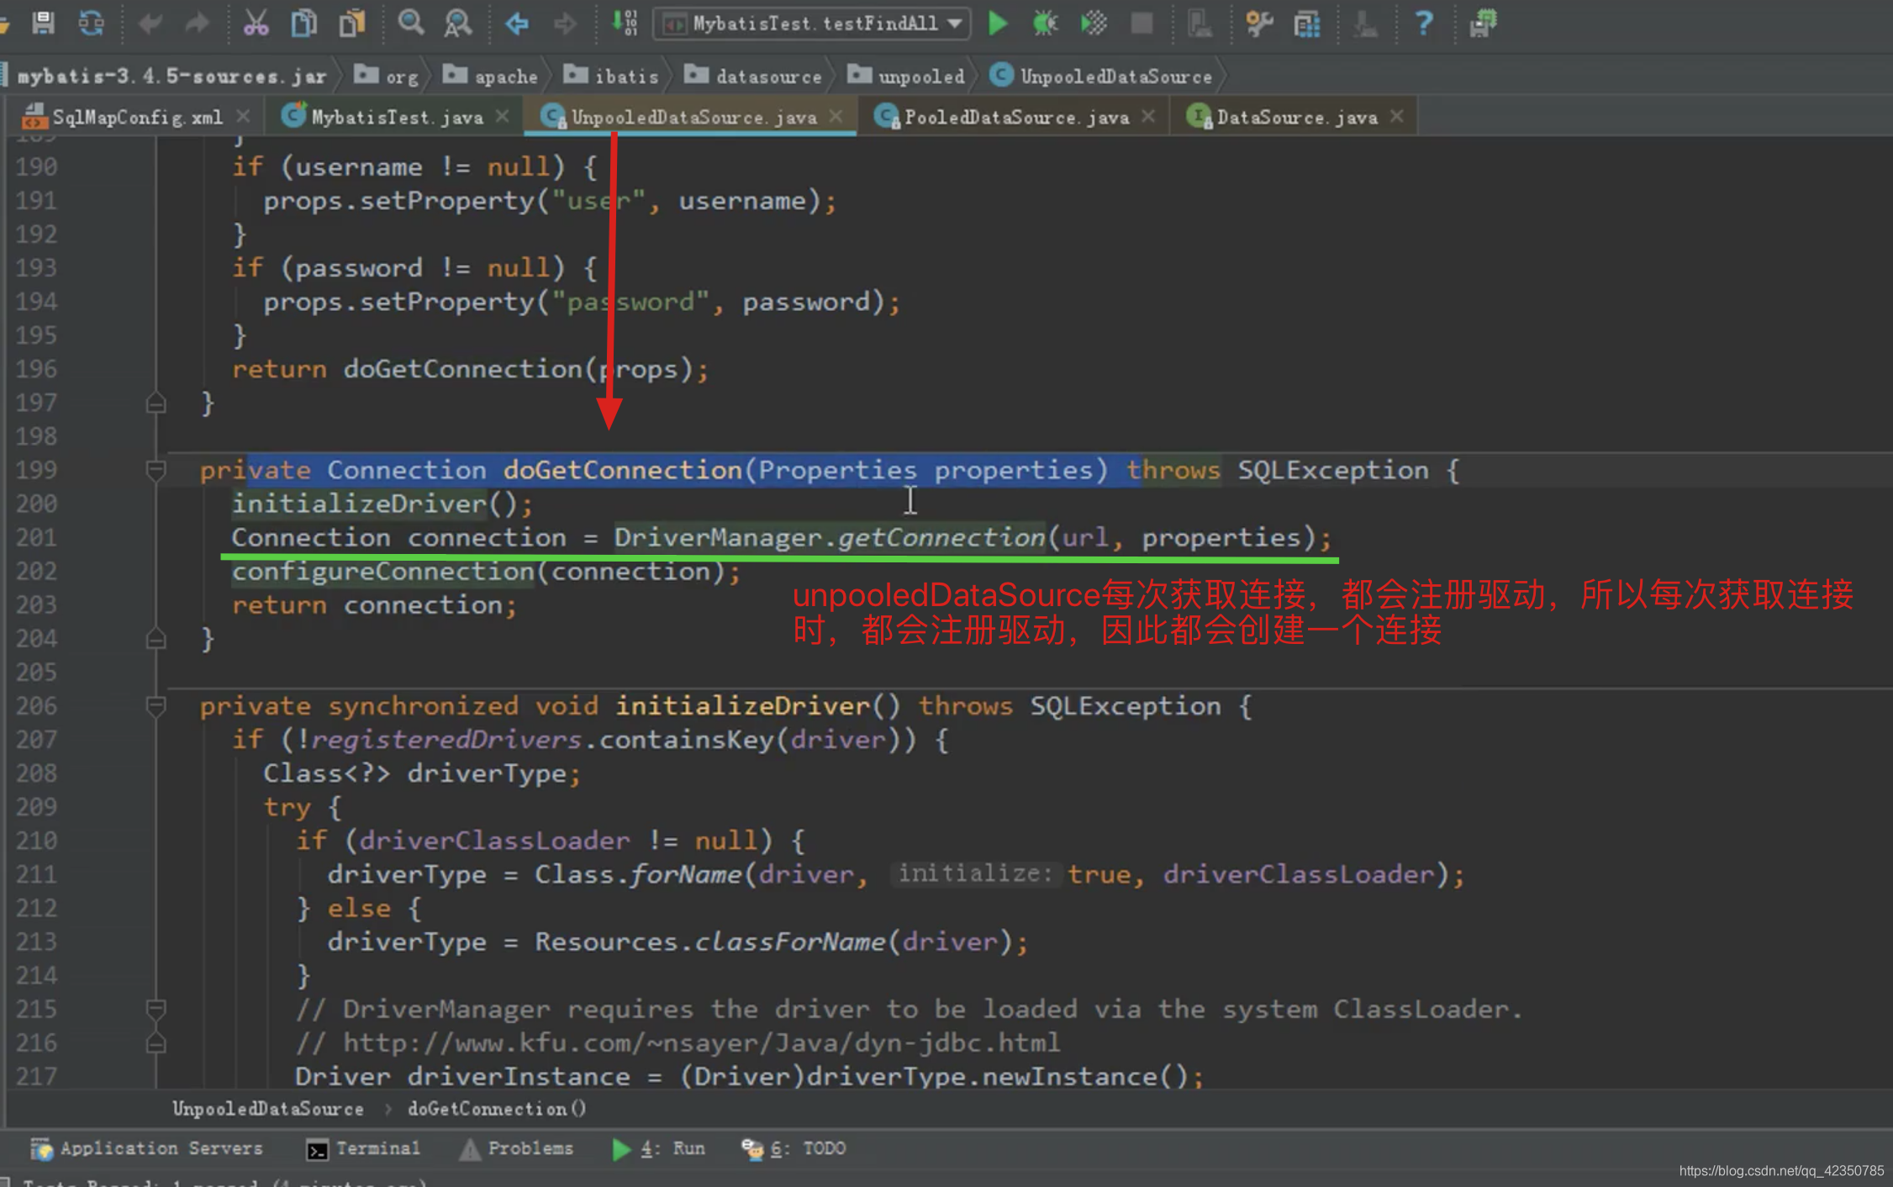
Task: Click the fold end marker at line 216
Action: click(156, 1043)
